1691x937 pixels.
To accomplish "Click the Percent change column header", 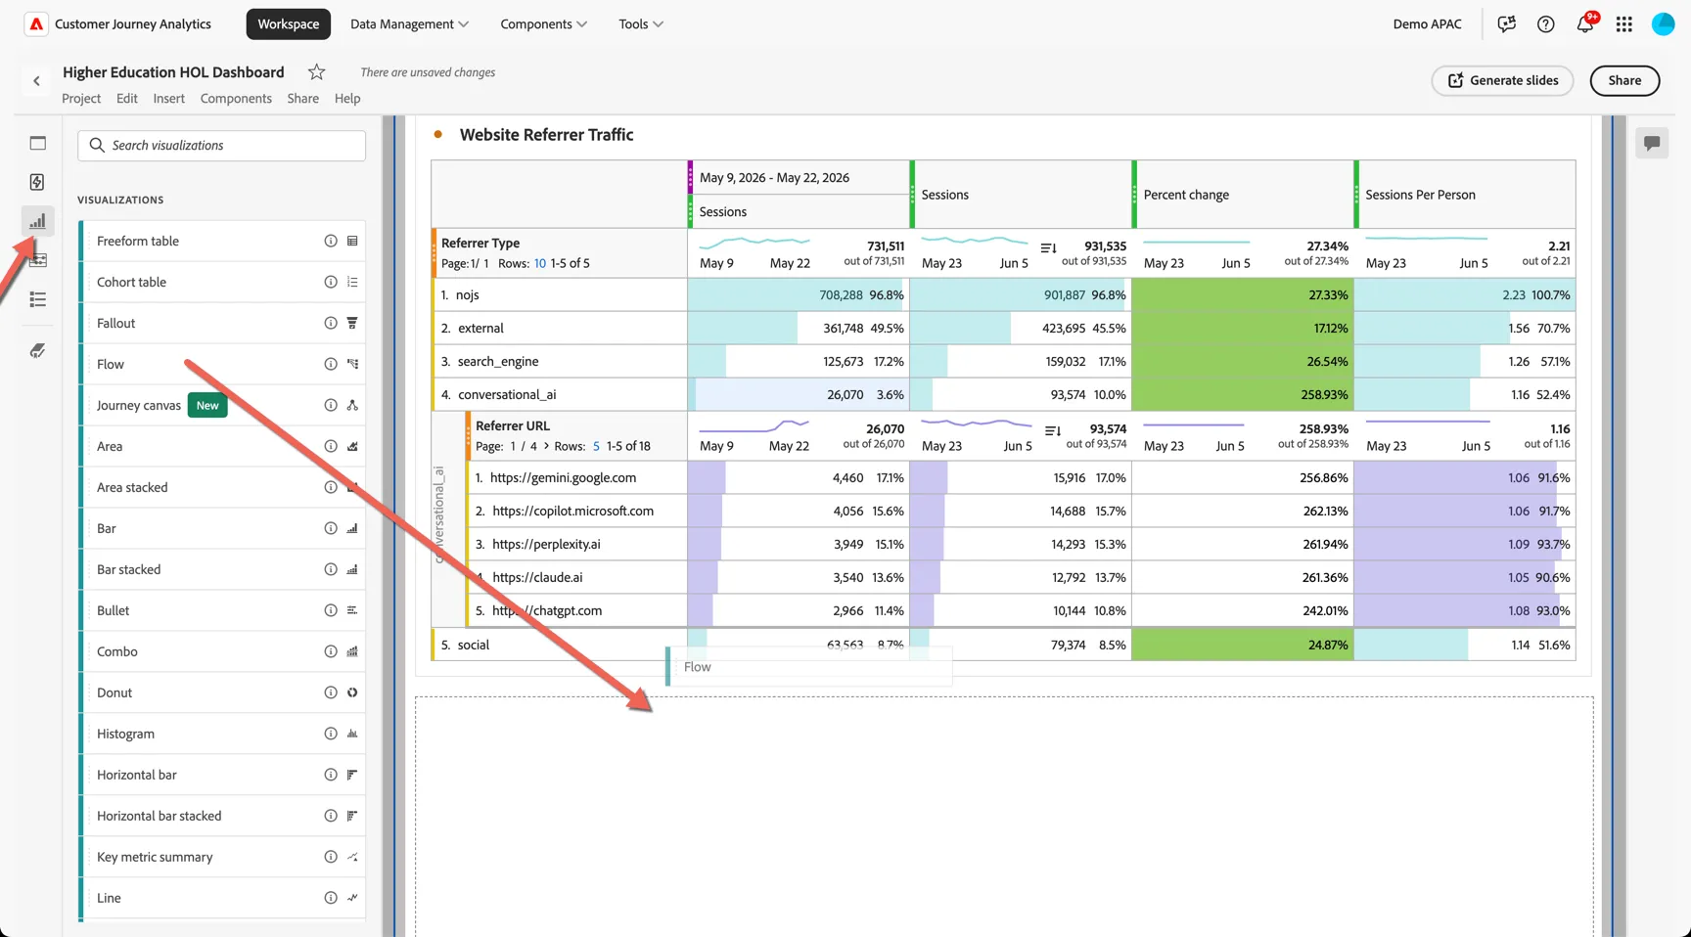I will click(1243, 195).
